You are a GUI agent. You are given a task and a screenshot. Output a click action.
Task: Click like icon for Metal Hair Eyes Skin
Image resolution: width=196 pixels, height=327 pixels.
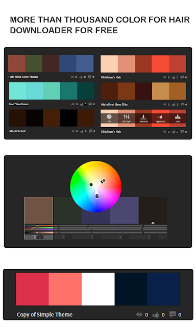[174, 104]
